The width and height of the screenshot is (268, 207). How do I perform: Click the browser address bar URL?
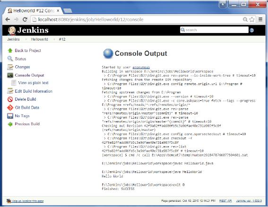[x=91, y=19]
